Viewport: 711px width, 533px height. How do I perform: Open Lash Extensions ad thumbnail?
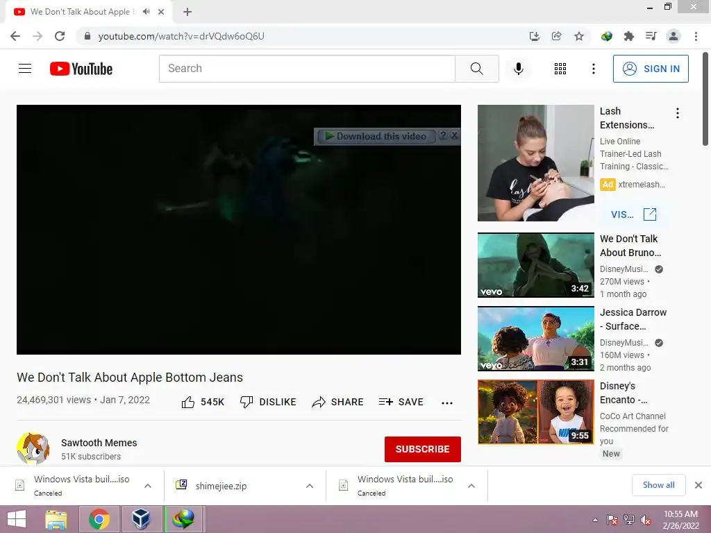[535, 163]
